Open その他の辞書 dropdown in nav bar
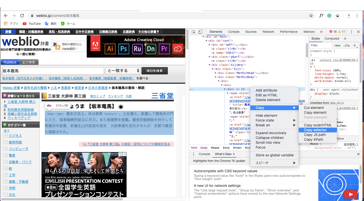364x201 pixels. point(149,32)
